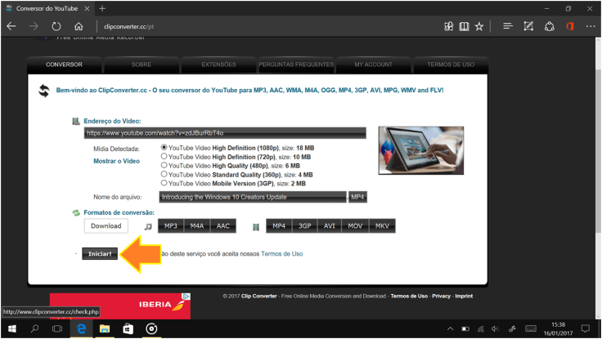Open File Explorer from the taskbar
The image size is (602, 339).
105,329
